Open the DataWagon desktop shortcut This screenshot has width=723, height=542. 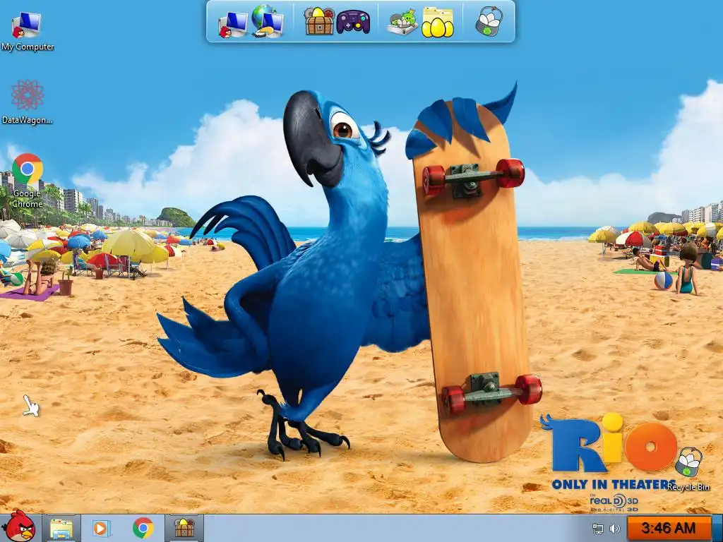click(28, 95)
